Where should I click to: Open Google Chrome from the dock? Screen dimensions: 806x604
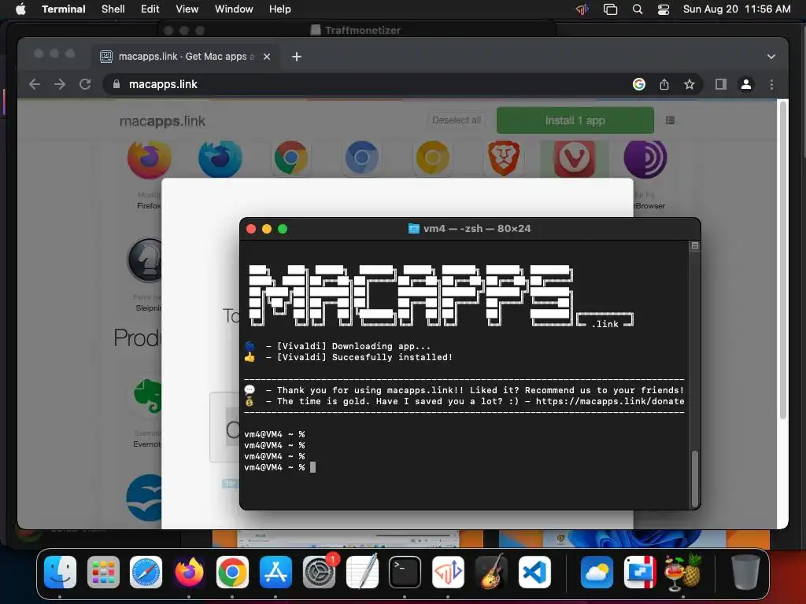tap(232, 572)
